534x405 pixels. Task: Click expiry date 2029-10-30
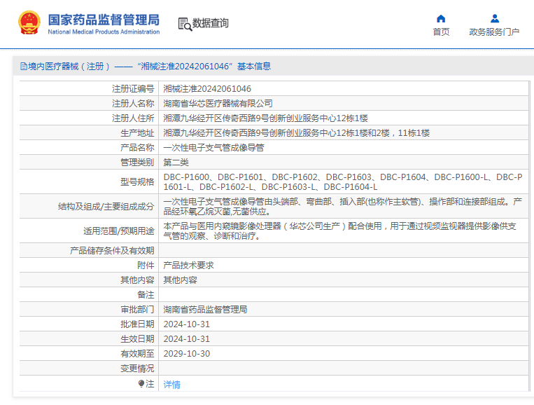coord(187,354)
